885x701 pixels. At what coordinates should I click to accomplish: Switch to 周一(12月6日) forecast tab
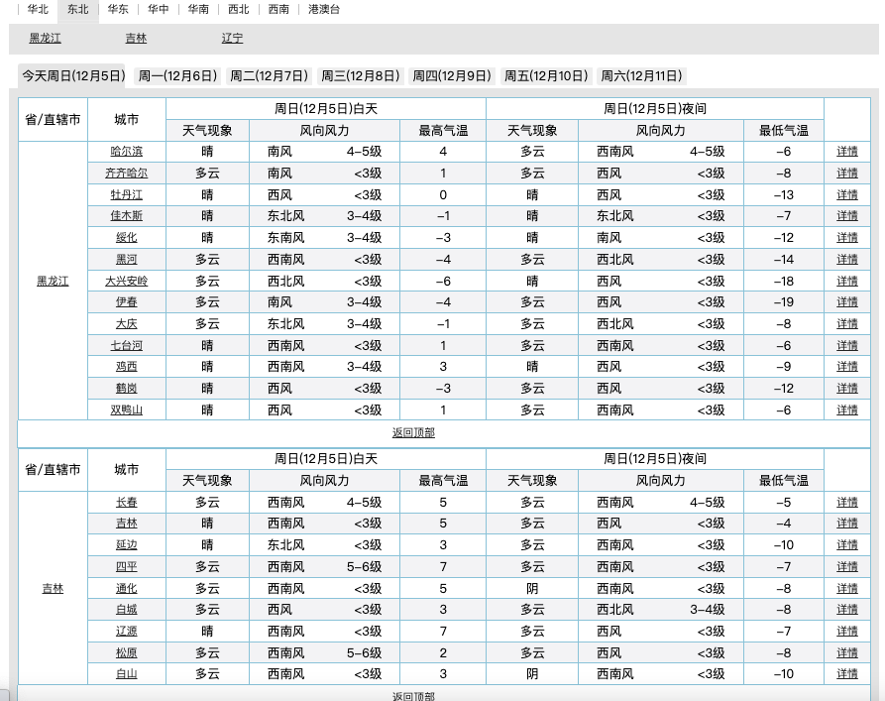point(177,75)
